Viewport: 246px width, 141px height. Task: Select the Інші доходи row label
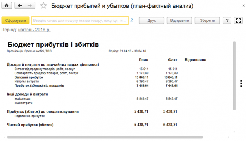pos(22,99)
